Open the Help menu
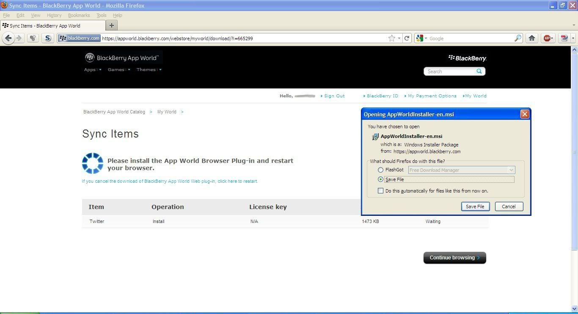The height and width of the screenshot is (314, 578). [x=117, y=15]
